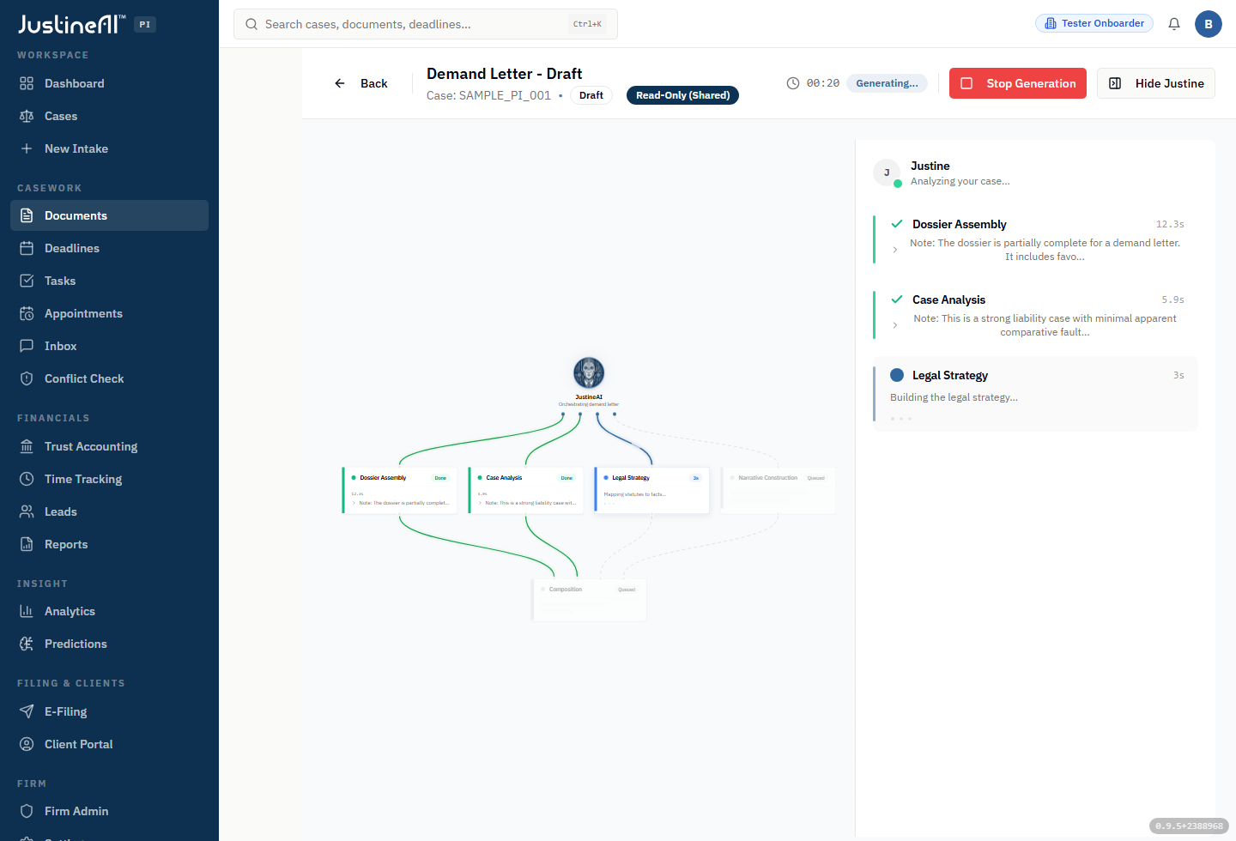Click the Cases scales icon in sidebar
This screenshot has height=841, width=1236.
tap(27, 116)
